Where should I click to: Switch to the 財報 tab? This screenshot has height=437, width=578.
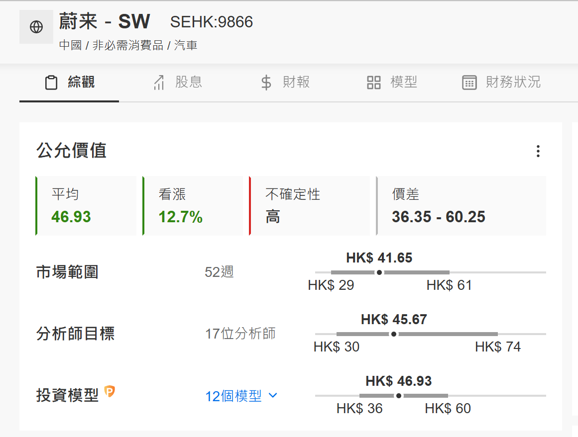285,83
